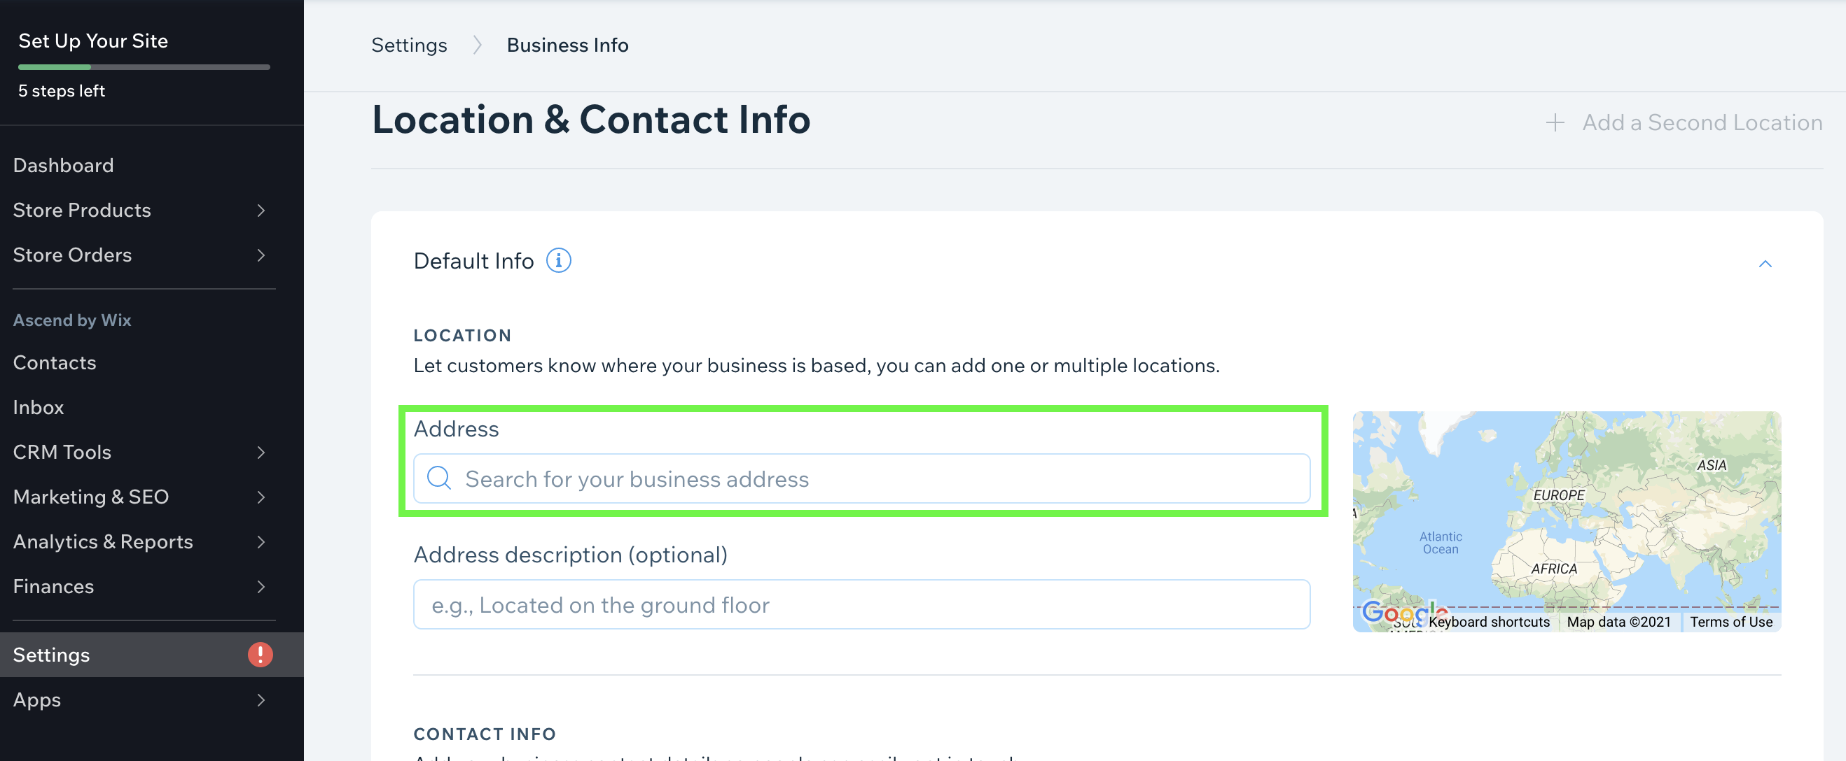This screenshot has height=761, width=1846.
Task: Click the search magnifier icon in Address field
Action: 438,478
